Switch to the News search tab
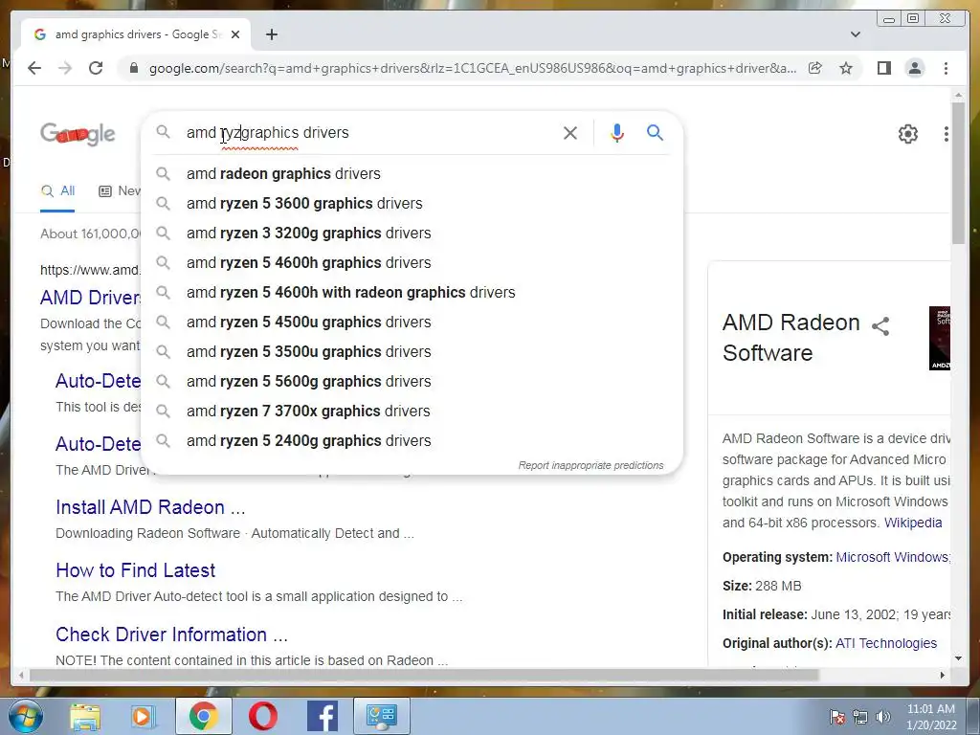This screenshot has height=735, width=980. [120, 191]
